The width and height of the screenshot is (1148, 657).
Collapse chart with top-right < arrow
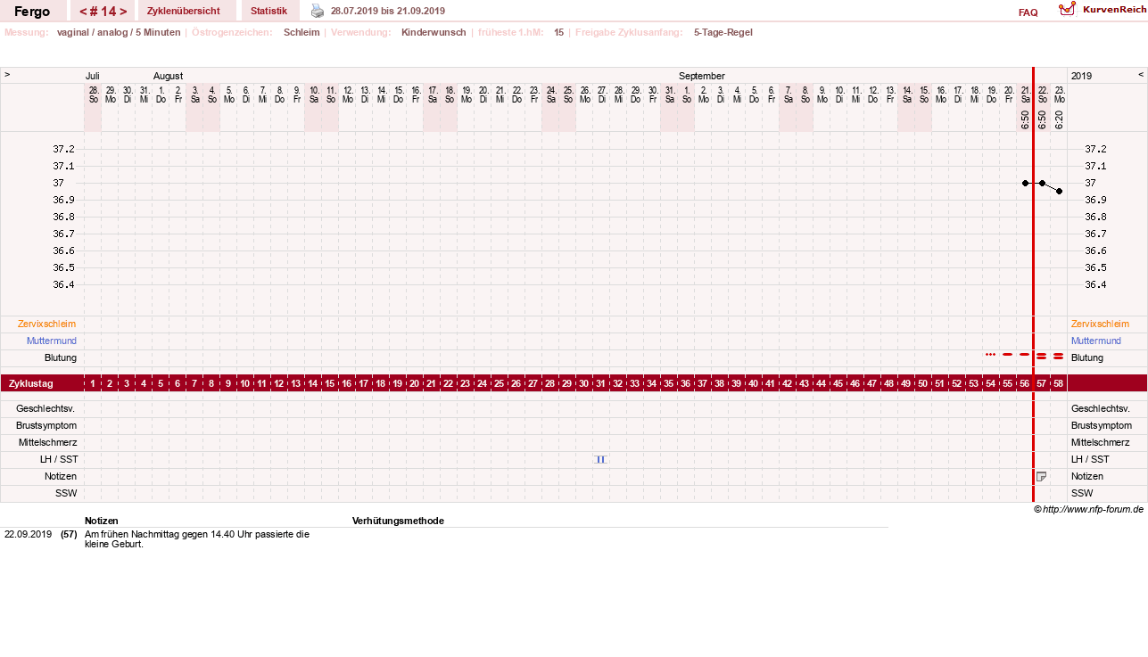click(x=1141, y=75)
